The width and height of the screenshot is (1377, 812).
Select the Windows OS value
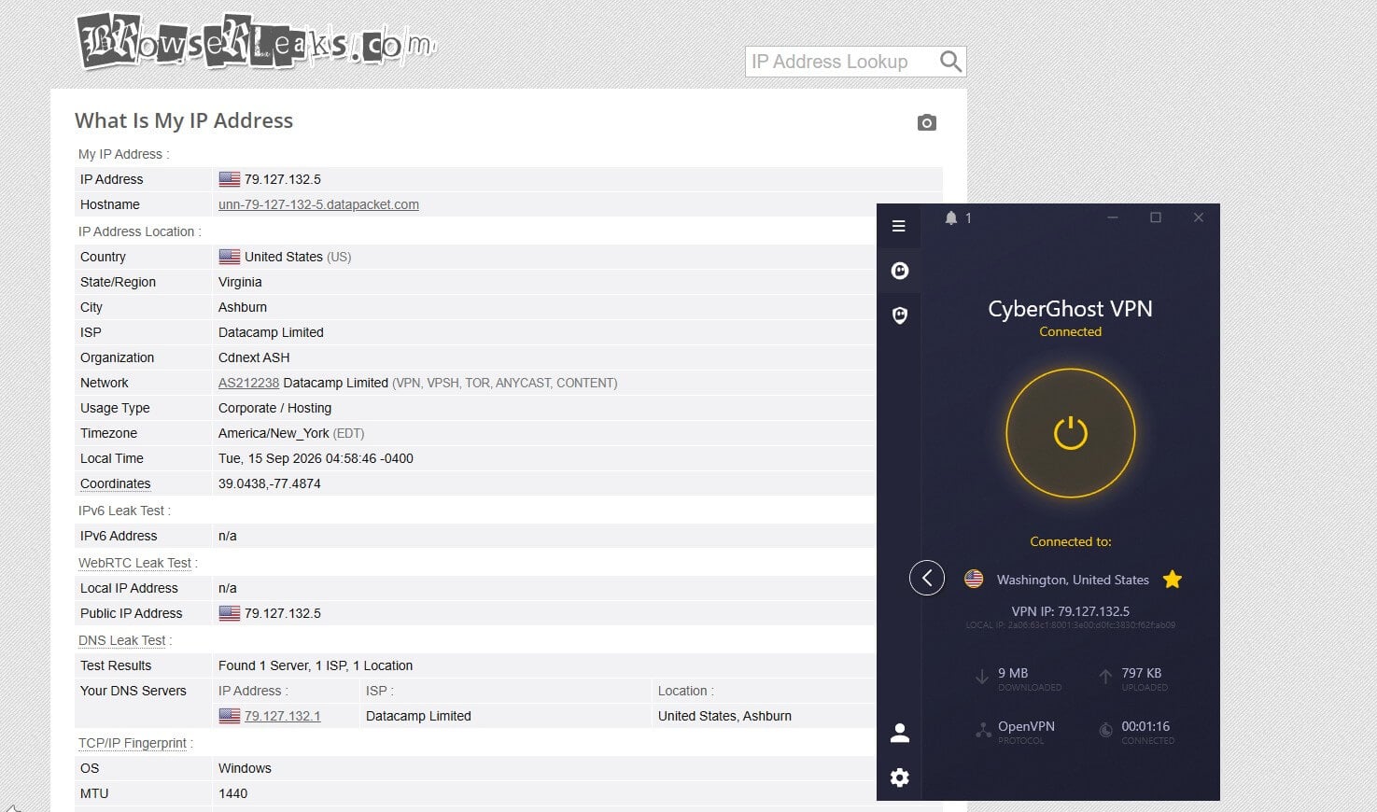(245, 768)
